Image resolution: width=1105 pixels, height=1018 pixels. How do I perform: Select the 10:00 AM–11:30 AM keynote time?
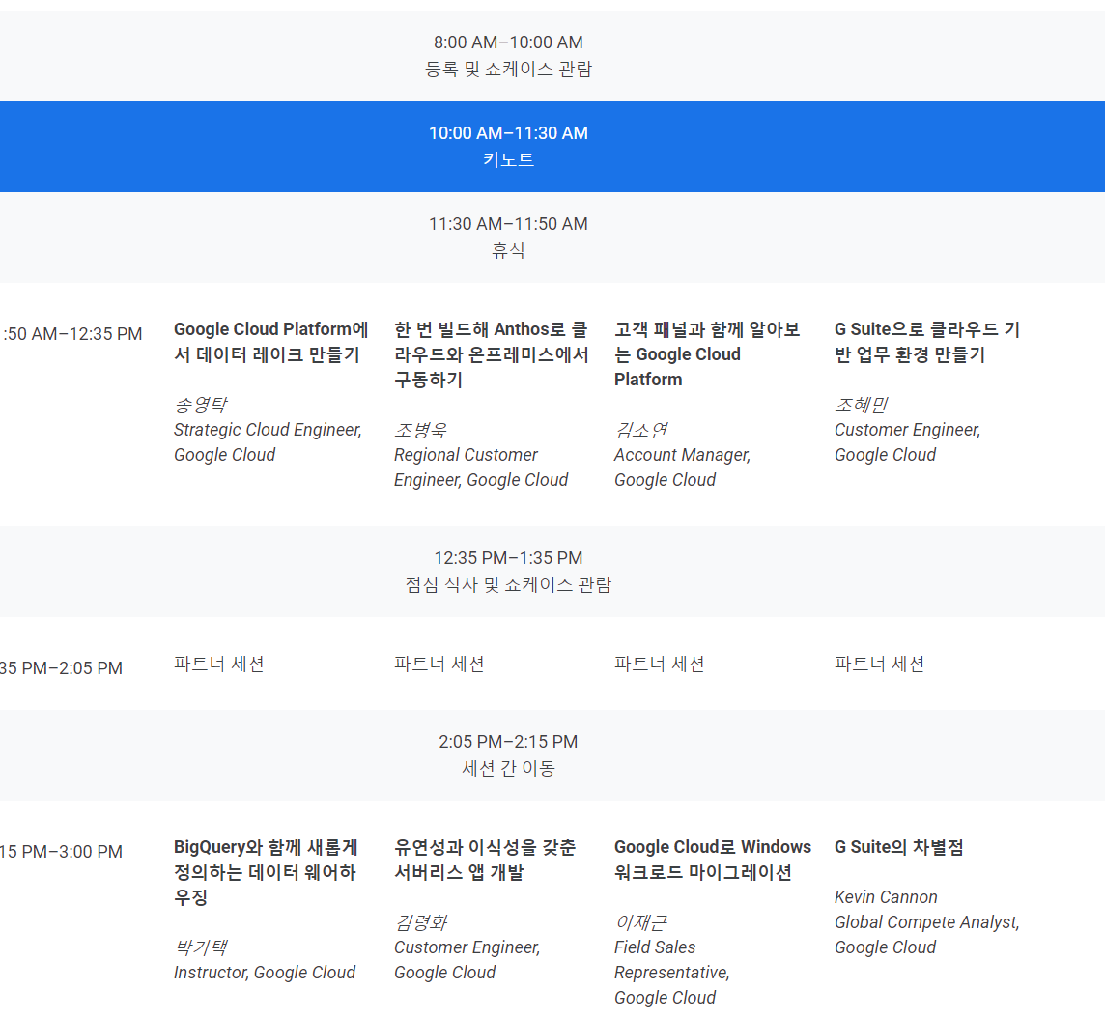point(508,133)
